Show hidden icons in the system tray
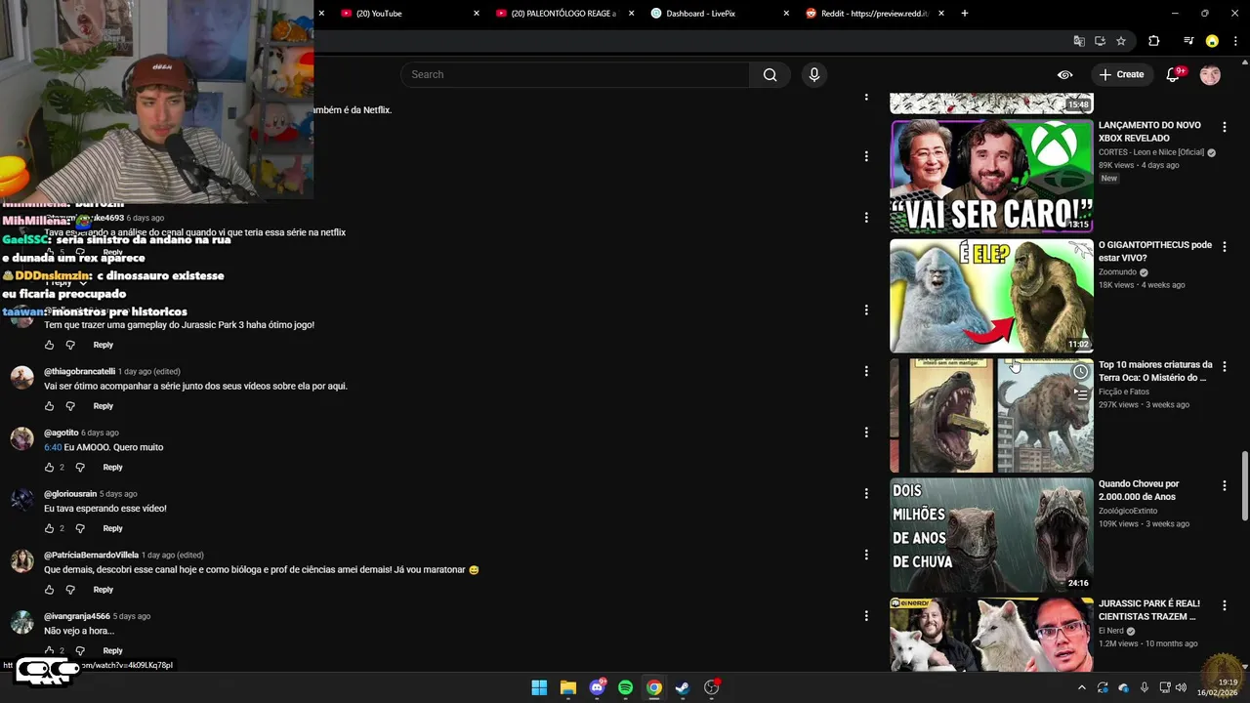 (x=1081, y=687)
